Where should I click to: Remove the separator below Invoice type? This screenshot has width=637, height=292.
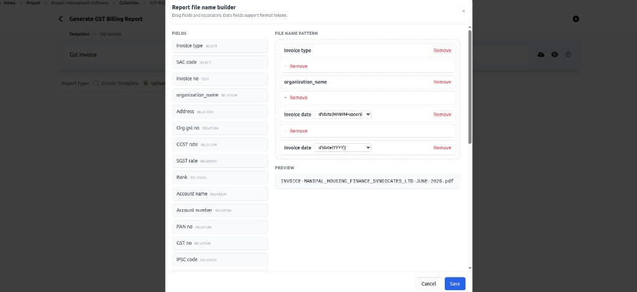tap(299, 66)
